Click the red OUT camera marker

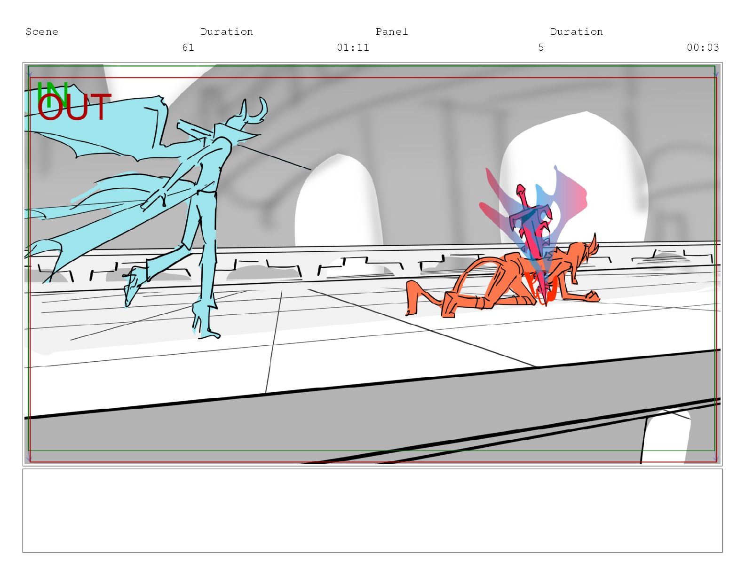pyautogui.click(x=74, y=108)
